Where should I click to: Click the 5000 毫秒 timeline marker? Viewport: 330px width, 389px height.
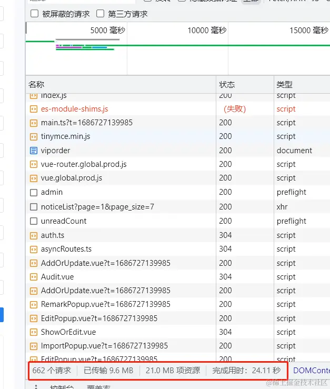point(107,31)
